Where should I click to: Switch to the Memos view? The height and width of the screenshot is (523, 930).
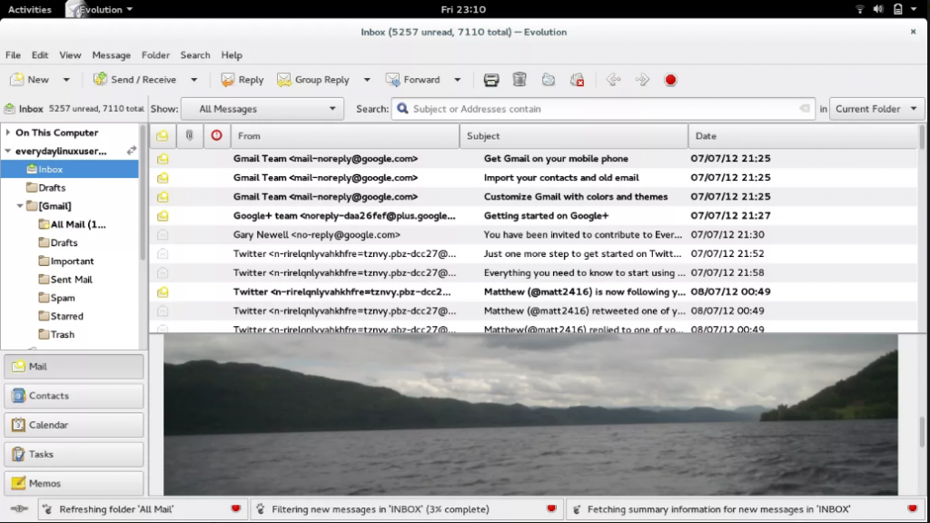point(74,483)
